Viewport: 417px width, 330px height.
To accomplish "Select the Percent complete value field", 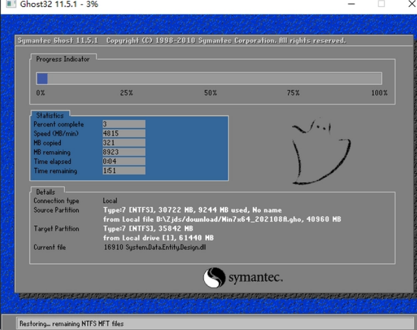I will (x=123, y=124).
